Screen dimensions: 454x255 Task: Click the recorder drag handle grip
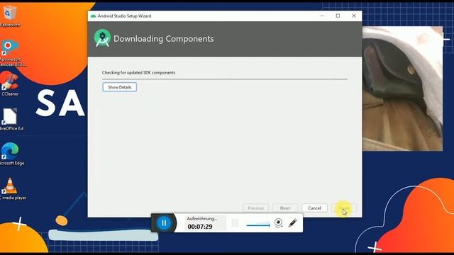(x=235, y=223)
